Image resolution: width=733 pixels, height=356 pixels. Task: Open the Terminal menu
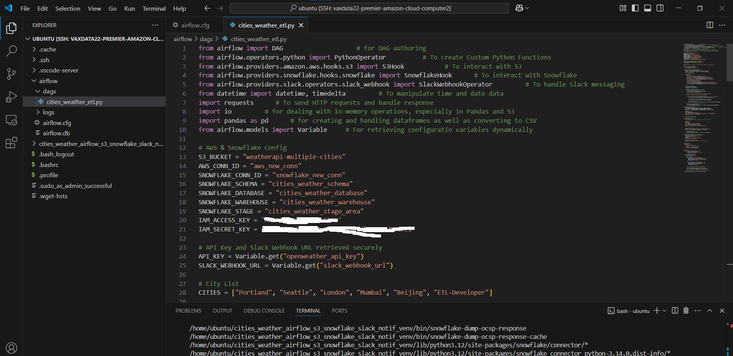[x=154, y=8]
